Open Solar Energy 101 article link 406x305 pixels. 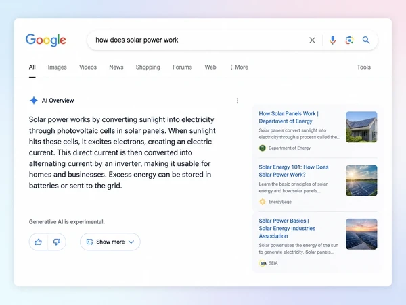click(294, 171)
